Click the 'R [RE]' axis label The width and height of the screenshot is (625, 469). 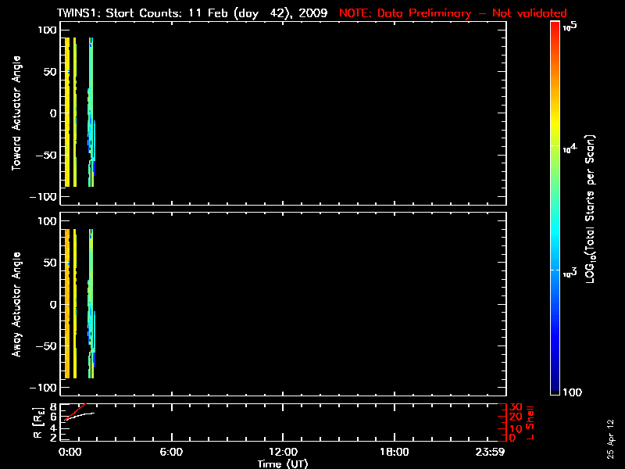pyautogui.click(x=36, y=422)
